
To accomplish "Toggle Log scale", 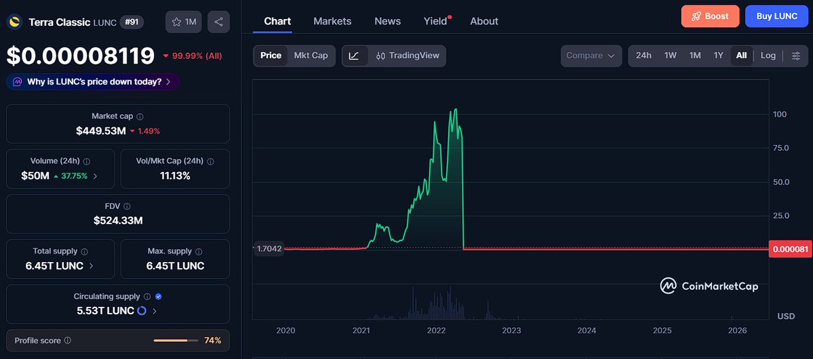I will tap(768, 56).
